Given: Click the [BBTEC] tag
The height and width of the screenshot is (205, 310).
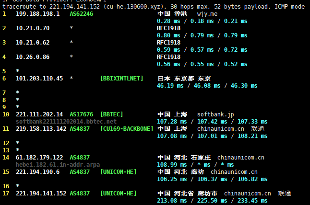Looking at the screenshot, I should click(111, 114).
